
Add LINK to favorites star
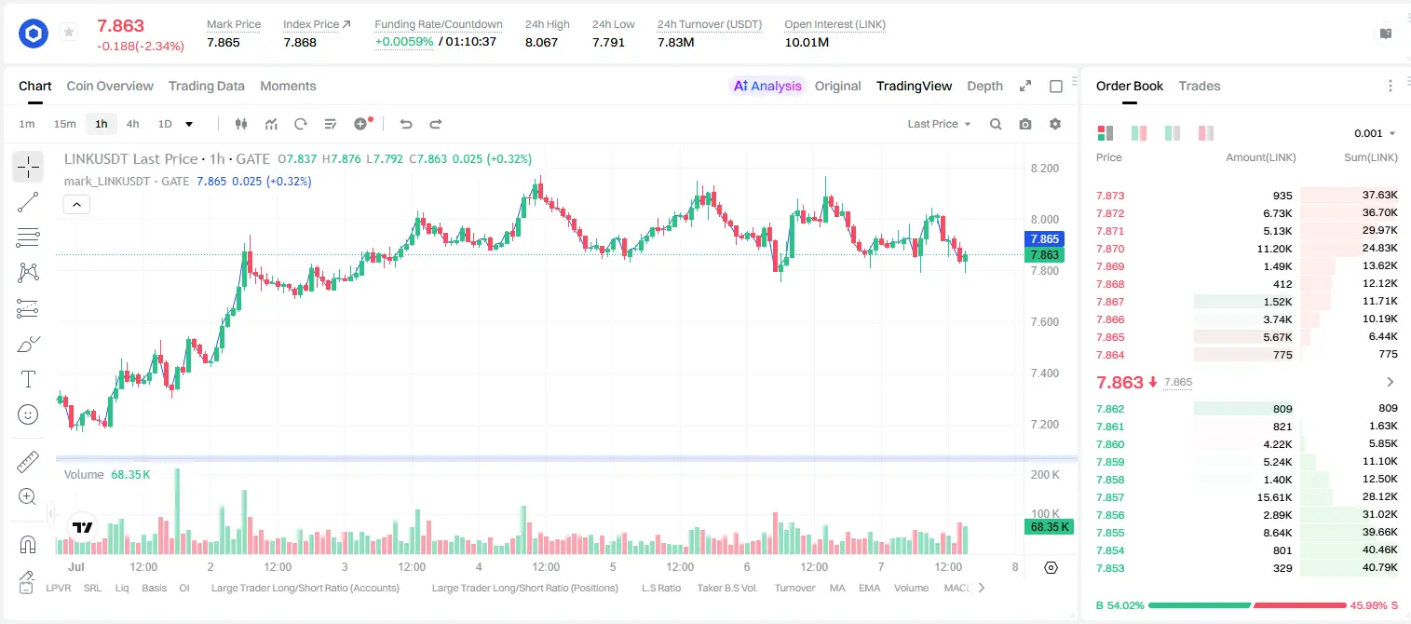point(69,33)
